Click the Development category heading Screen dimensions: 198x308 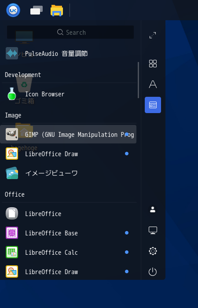pos(23,75)
